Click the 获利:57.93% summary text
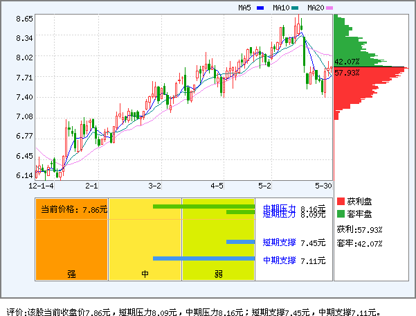The height and width of the screenshot is (316, 416). [x=359, y=229]
